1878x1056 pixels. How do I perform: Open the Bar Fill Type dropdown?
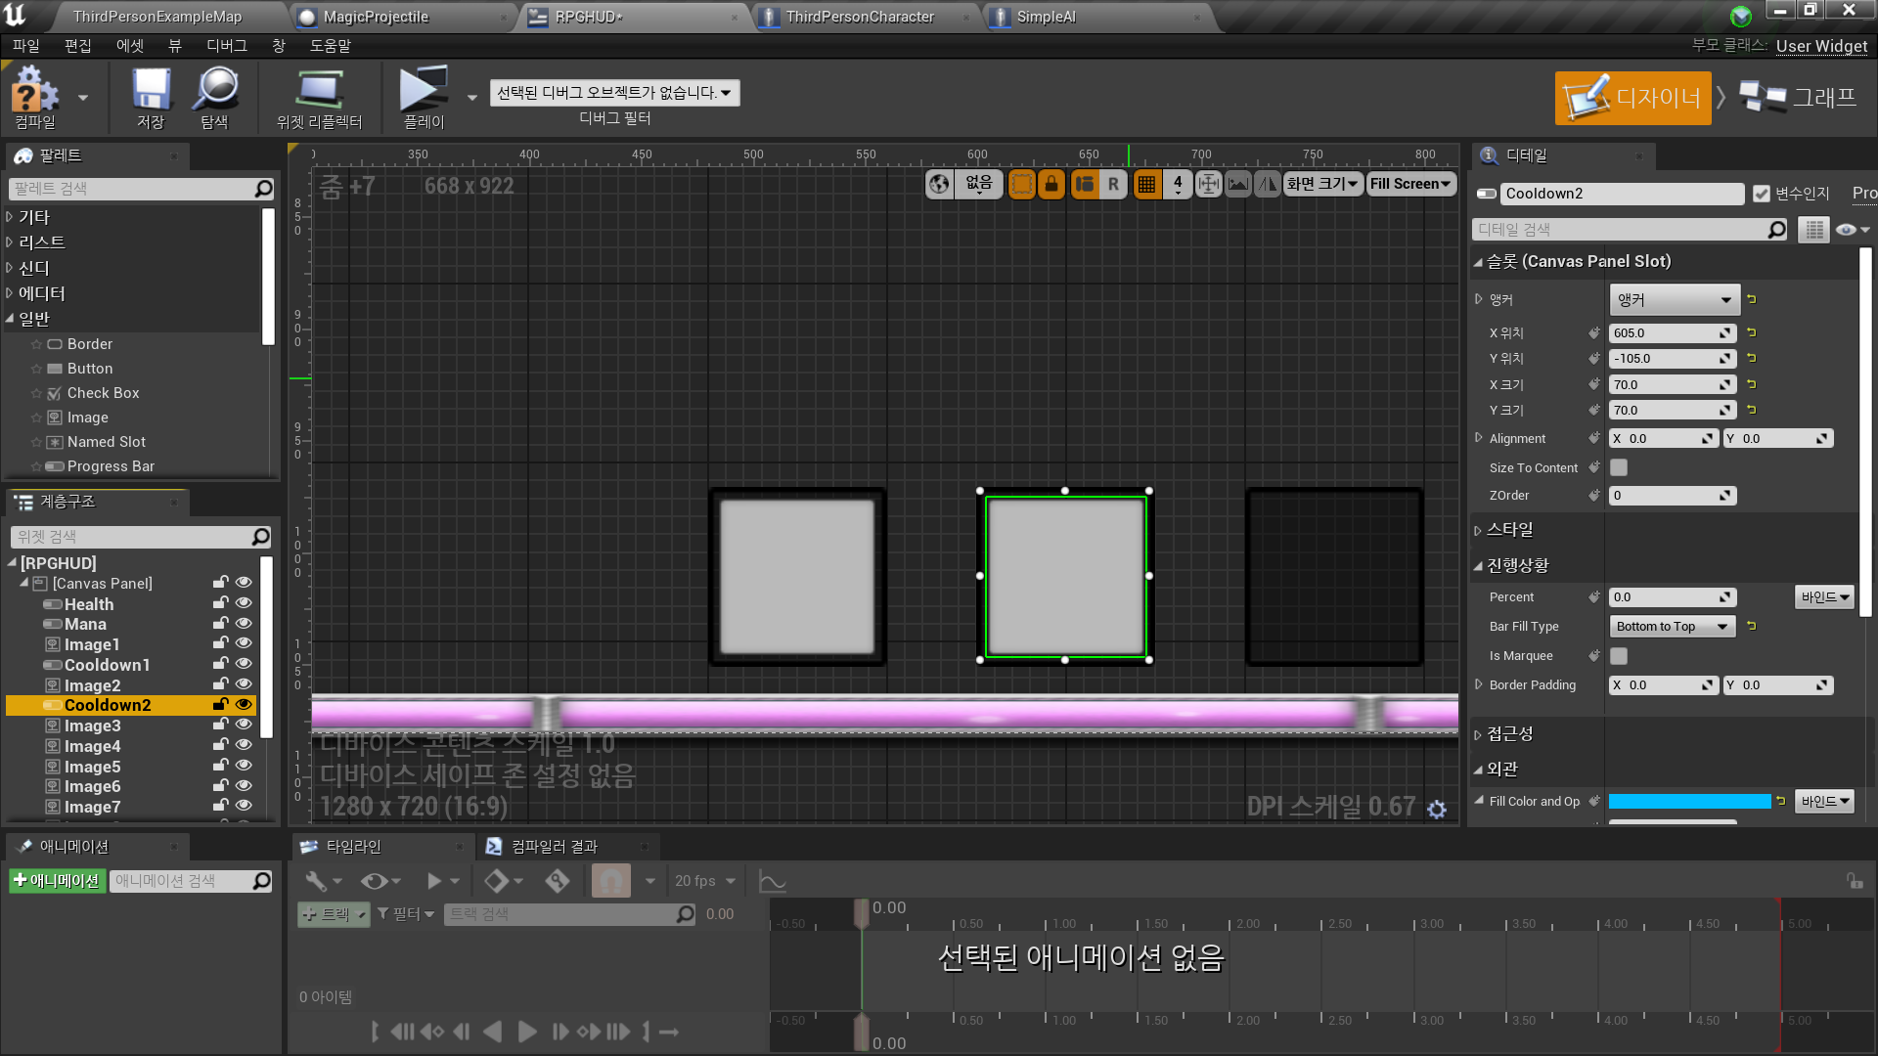(x=1673, y=627)
